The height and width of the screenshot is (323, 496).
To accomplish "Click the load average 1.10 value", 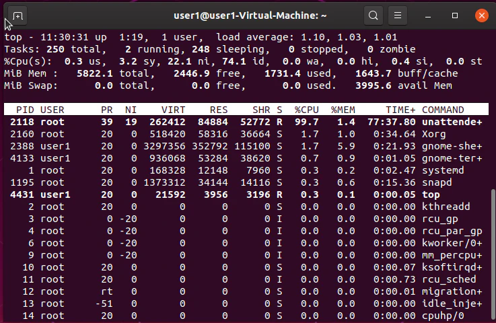I will 312,37.
